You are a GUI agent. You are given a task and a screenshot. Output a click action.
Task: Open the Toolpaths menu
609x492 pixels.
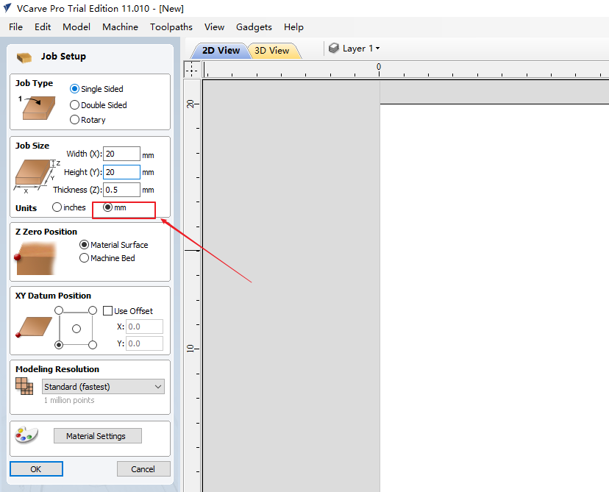171,26
